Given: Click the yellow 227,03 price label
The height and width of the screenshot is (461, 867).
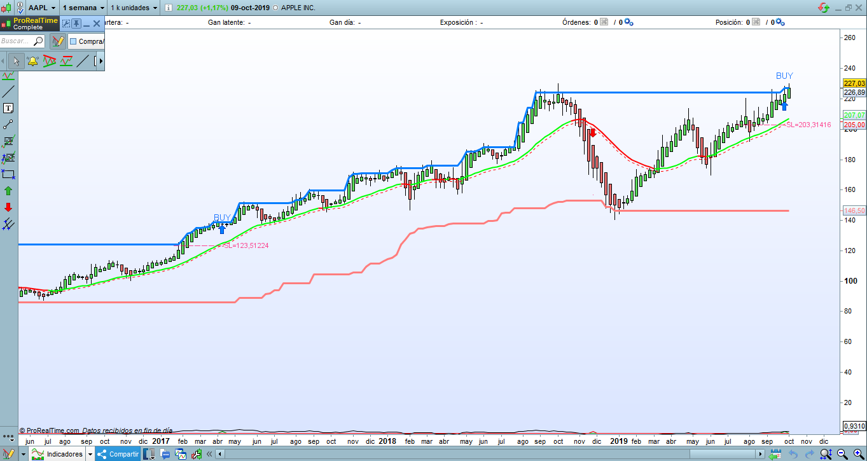Looking at the screenshot, I should pyautogui.click(x=854, y=83).
